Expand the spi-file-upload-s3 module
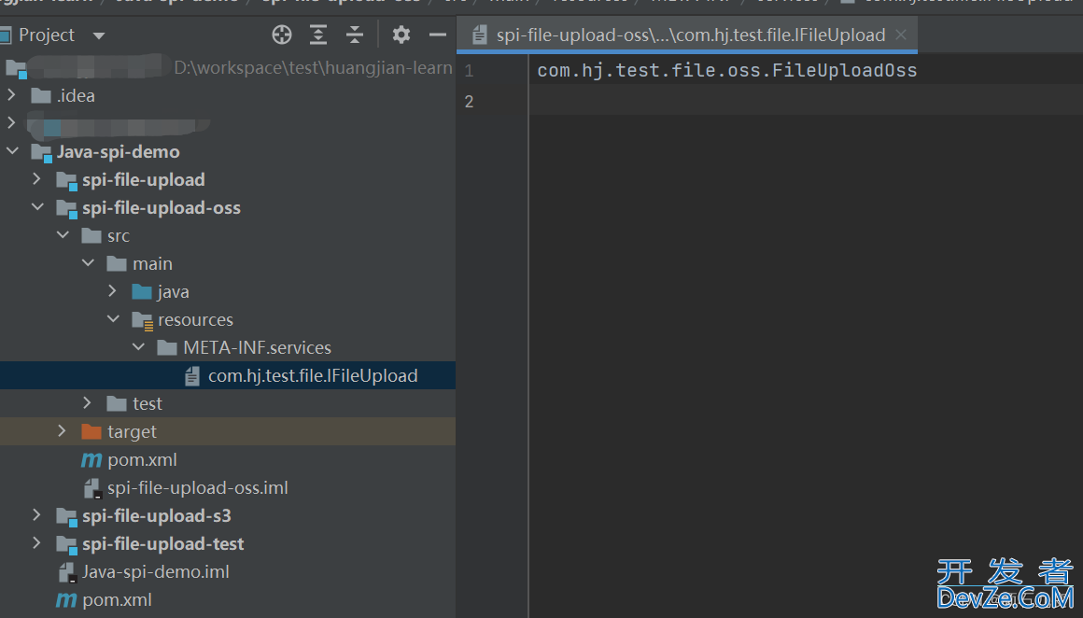The height and width of the screenshot is (618, 1083). pos(36,515)
